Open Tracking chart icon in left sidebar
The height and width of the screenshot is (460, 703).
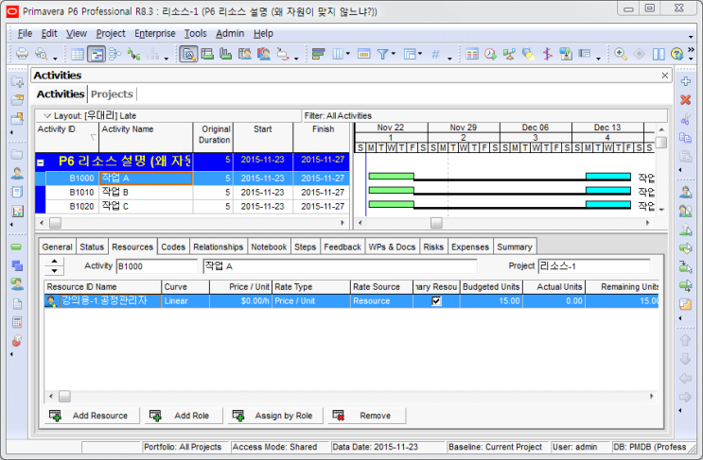click(17, 211)
